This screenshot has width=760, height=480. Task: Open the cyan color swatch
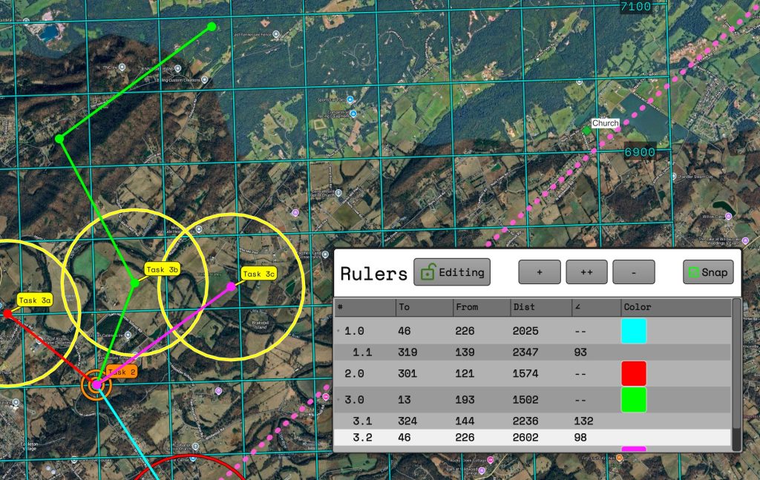pyautogui.click(x=634, y=331)
